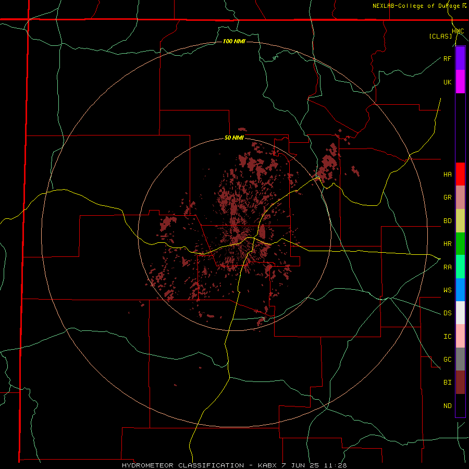The height and width of the screenshot is (469, 469).
Task: Click the BI dark red swatch
Action: coord(460,382)
